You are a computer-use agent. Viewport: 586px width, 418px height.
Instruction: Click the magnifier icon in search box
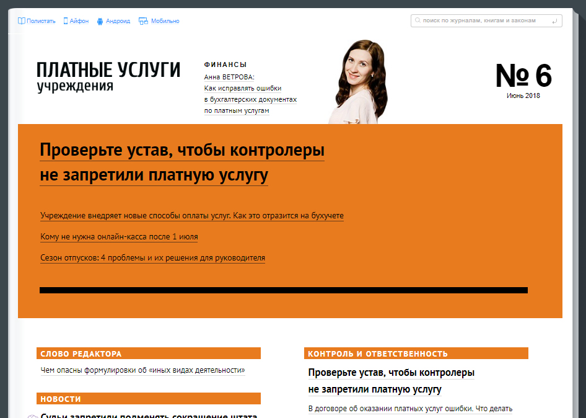pos(418,20)
